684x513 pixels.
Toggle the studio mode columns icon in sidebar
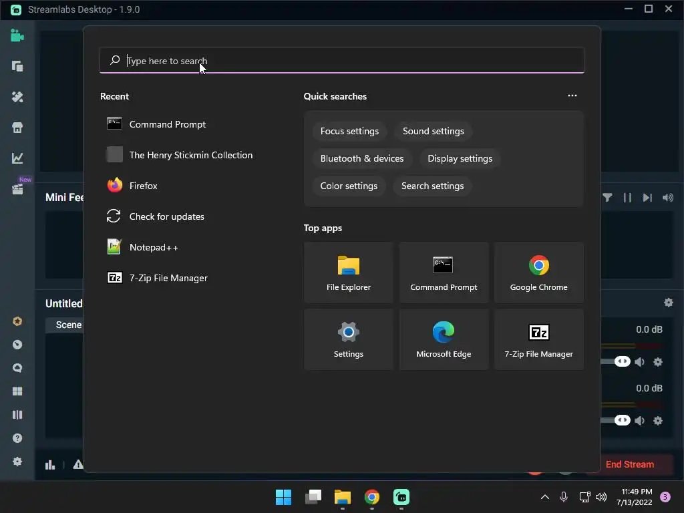(17, 414)
